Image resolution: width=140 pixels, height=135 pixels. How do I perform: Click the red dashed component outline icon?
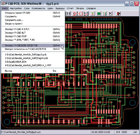tap(80, 14)
